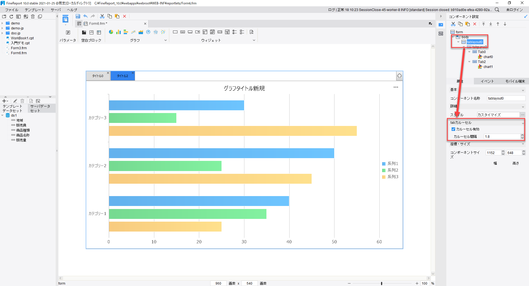Screen dimensions: 529x286
Task: Click the add-tab plus button in tab layout
Action: coord(400,76)
